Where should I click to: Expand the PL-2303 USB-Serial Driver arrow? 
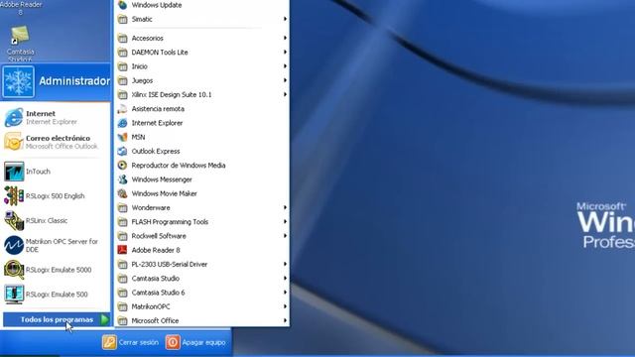click(x=285, y=265)
